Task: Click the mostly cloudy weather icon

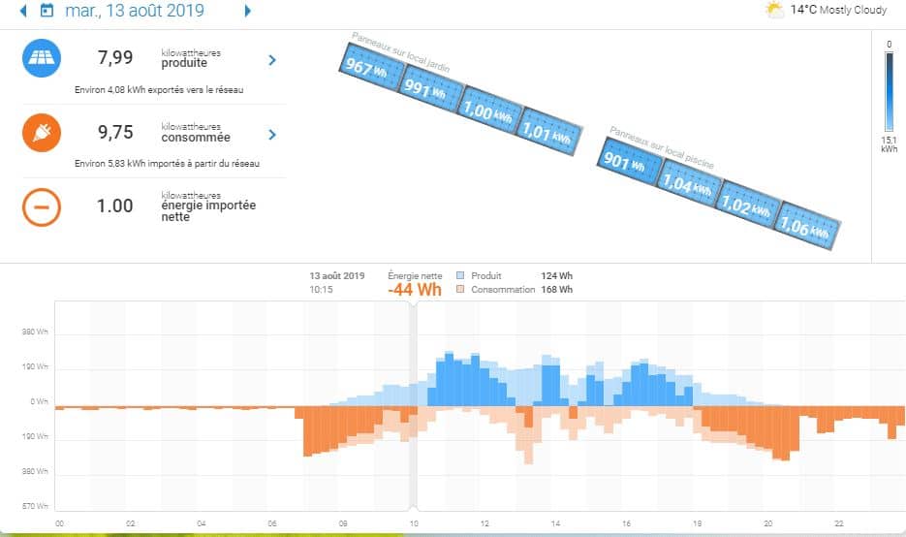Action: [774, 11]
